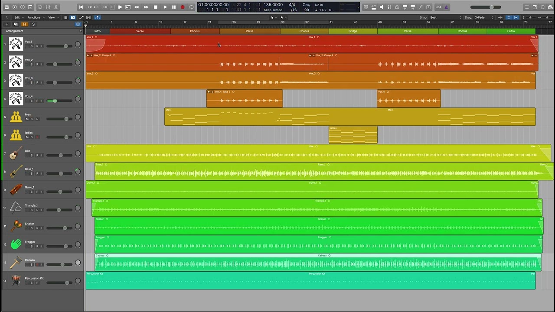Click the Rewind transport button
This screenshot has height=312, width=555.
pos(137,7)
